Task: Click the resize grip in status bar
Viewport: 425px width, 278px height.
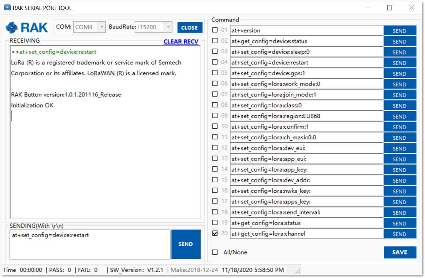Action: tap(298, 271)
